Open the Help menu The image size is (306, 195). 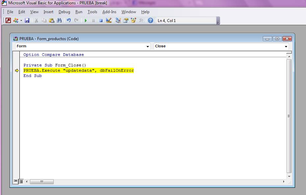tap(145, 12)
